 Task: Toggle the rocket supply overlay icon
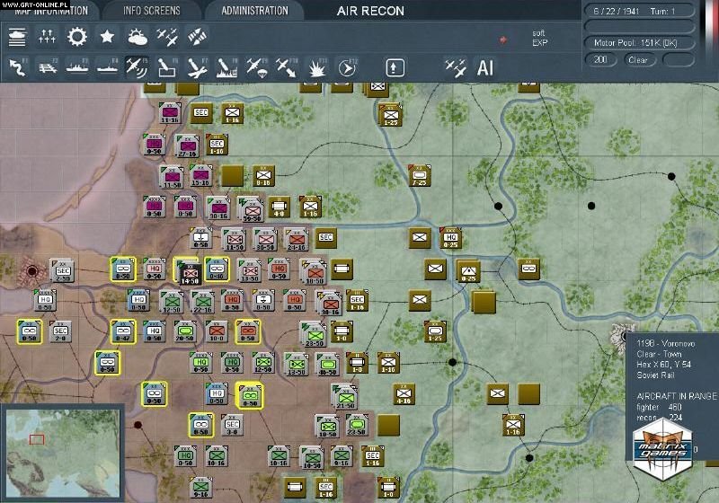[x=198, y=37]
